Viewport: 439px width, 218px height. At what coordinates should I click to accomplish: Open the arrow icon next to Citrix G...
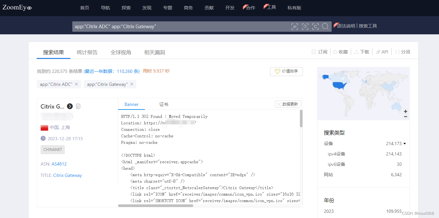click(x=70, y=106)
